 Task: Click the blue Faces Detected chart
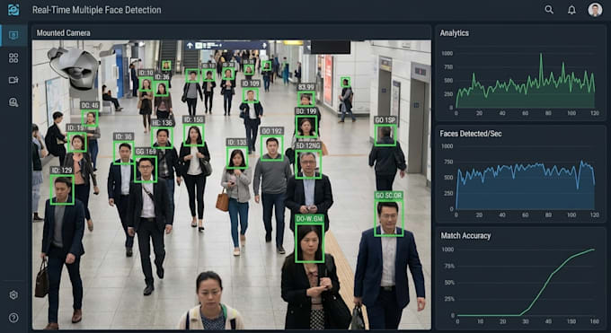coord(526,185)
